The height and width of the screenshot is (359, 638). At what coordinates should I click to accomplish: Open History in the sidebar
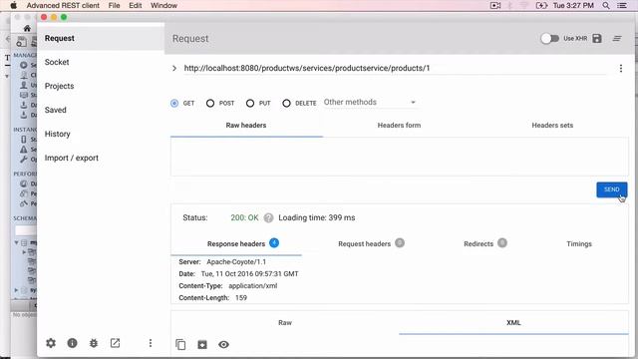click(x=101, y=134)
